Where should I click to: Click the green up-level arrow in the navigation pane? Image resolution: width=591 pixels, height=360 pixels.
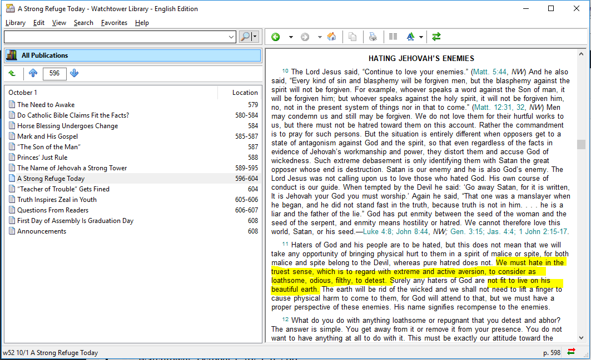point(12,73)
